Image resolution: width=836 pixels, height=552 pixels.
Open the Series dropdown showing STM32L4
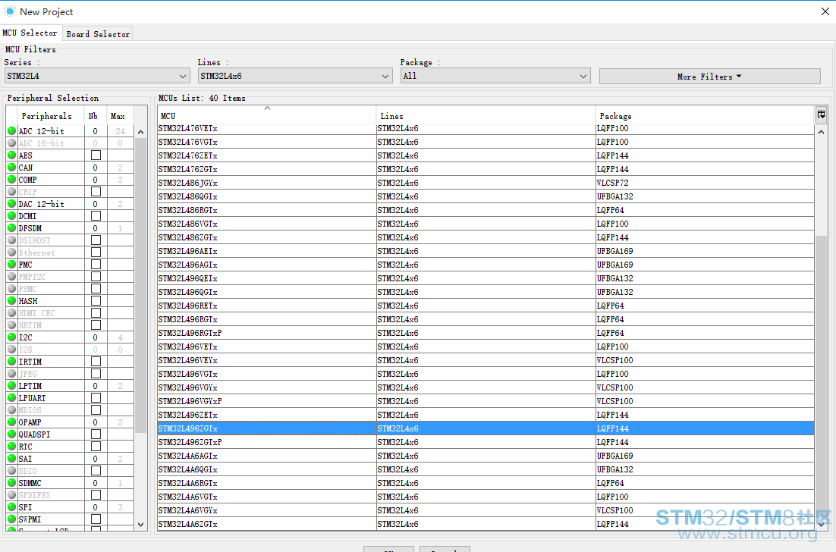pos(97,76)
